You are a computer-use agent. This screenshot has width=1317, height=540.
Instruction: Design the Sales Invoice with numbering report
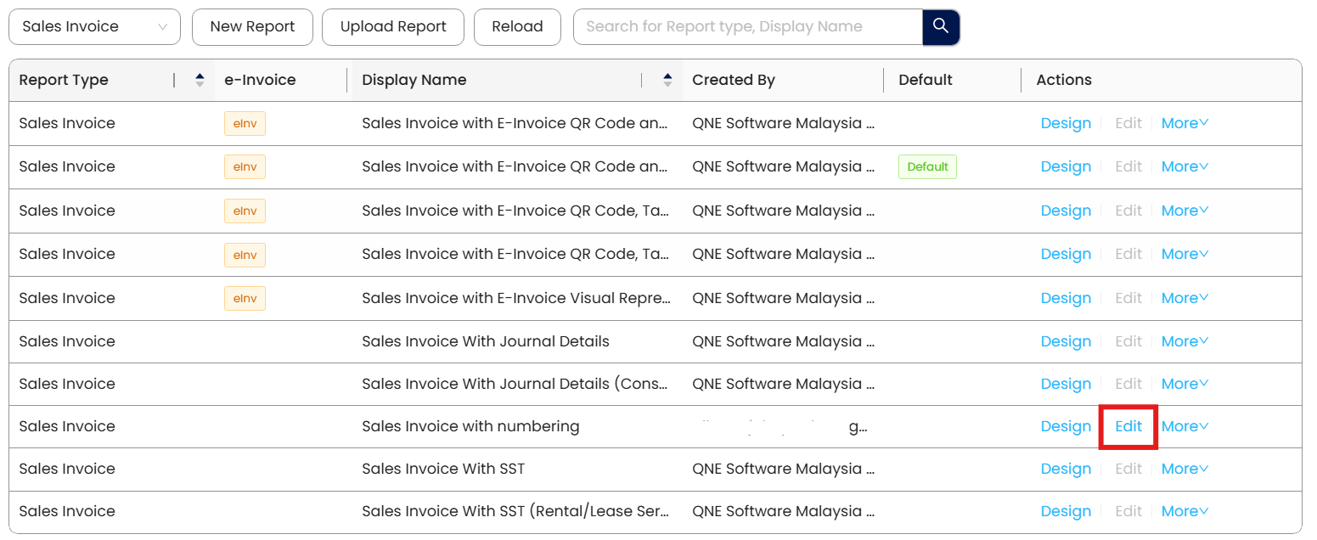(x=1066, y=426)
